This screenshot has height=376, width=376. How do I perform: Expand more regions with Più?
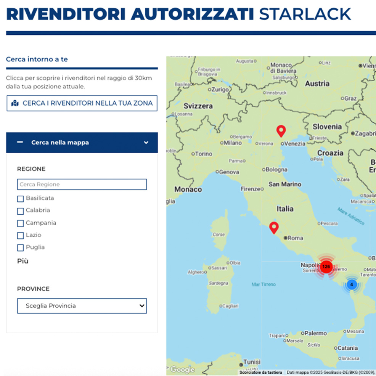point(22,261)
